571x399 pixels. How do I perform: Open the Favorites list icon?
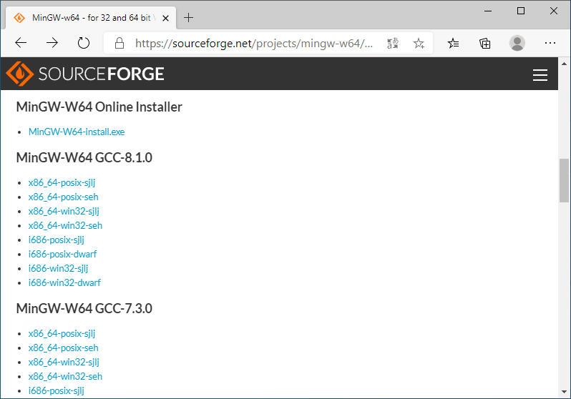click(454, 44)
